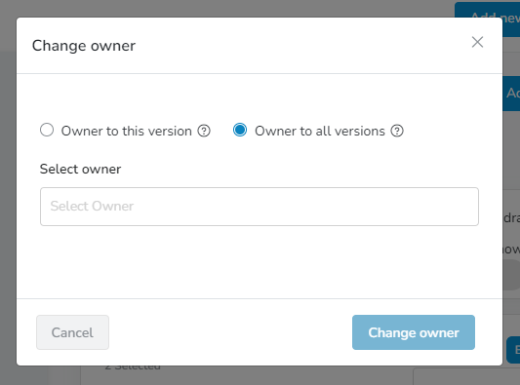Click the "Select owner" field label
Viewport: 520px width, 385px height.
pyautogui.click(x=80, y=169)
